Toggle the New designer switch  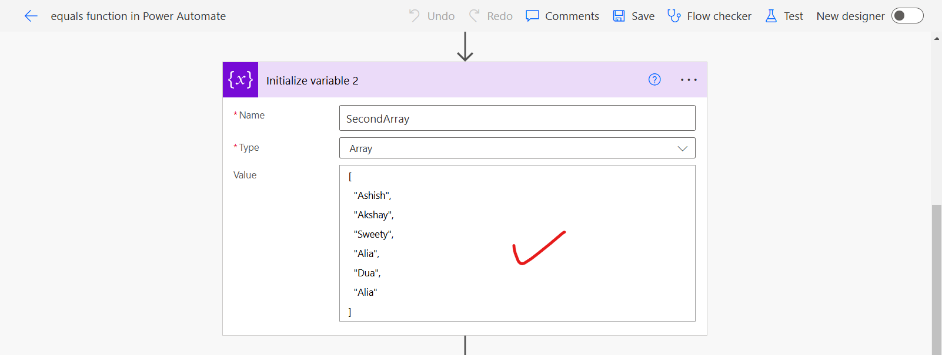pyautogui.click(x=907, y=16)
